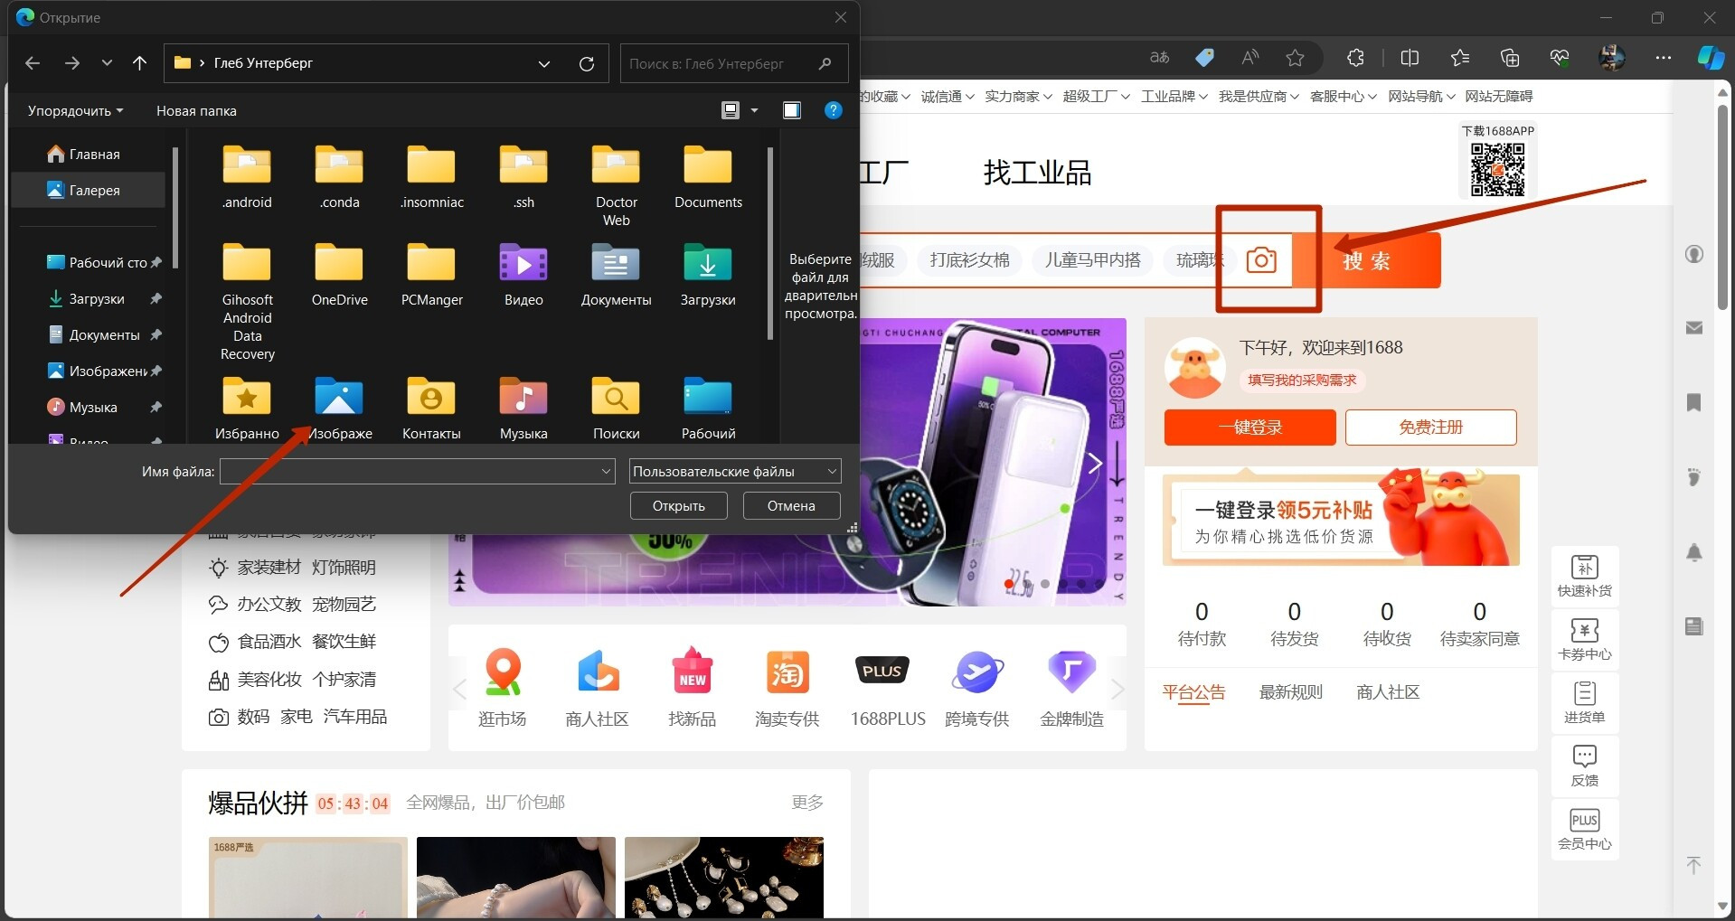Click the orange 搜索 search button
This screenshot has height=921, width=1735.
coord(1366,261)
